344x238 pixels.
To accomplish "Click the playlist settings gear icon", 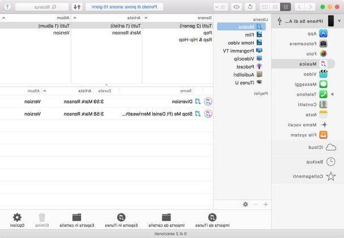I will (245, 204).
